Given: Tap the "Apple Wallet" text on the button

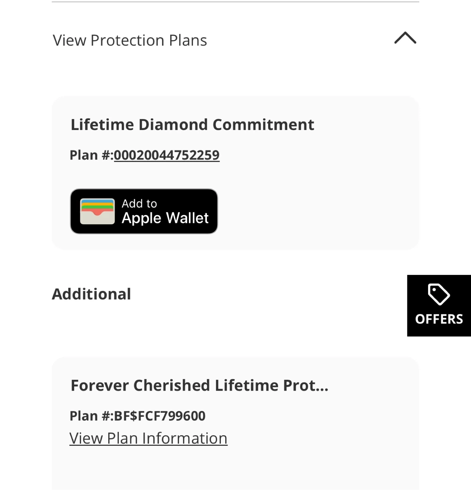Looking at the screenshot, I should click(165, 218).
